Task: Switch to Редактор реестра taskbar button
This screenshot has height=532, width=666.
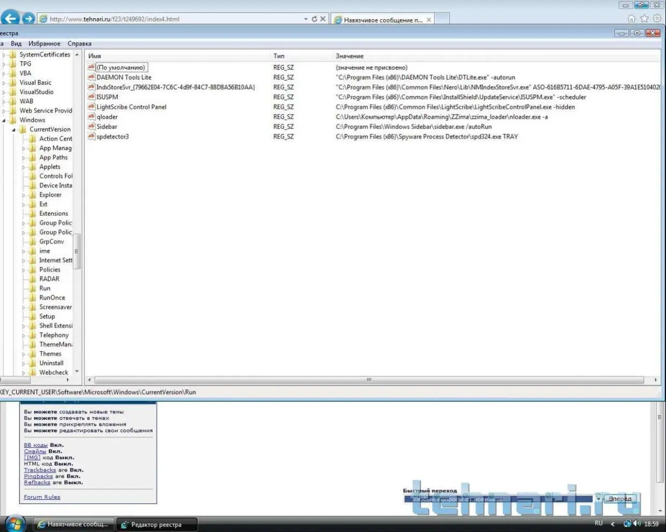Action: click(x=157, y=524)
